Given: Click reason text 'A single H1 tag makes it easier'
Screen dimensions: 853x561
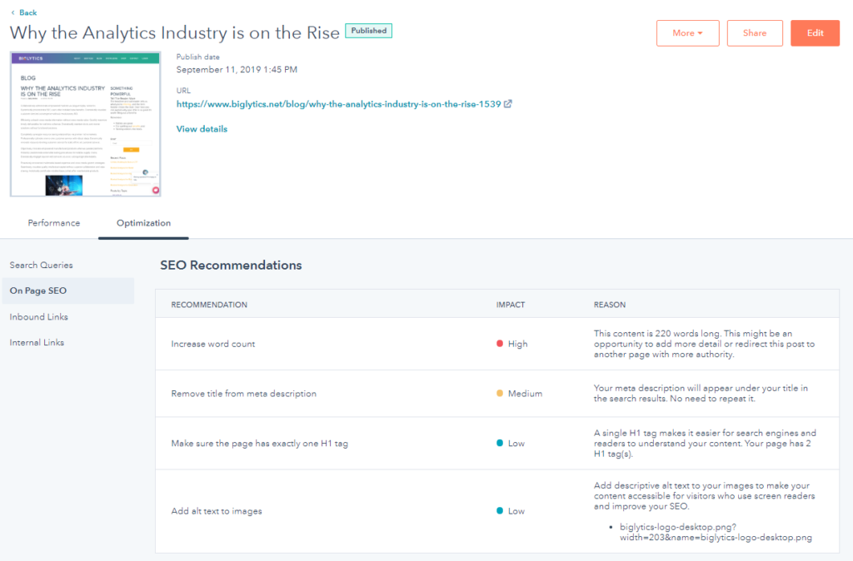Looking at the screenshot, I should [705, 443].
